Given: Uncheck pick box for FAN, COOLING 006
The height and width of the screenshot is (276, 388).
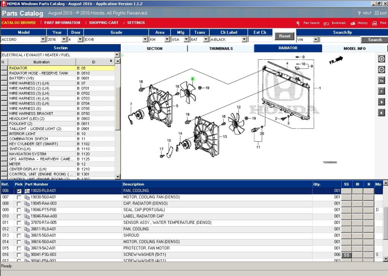Looking at the screenshot, I should (x=19, y=191).
